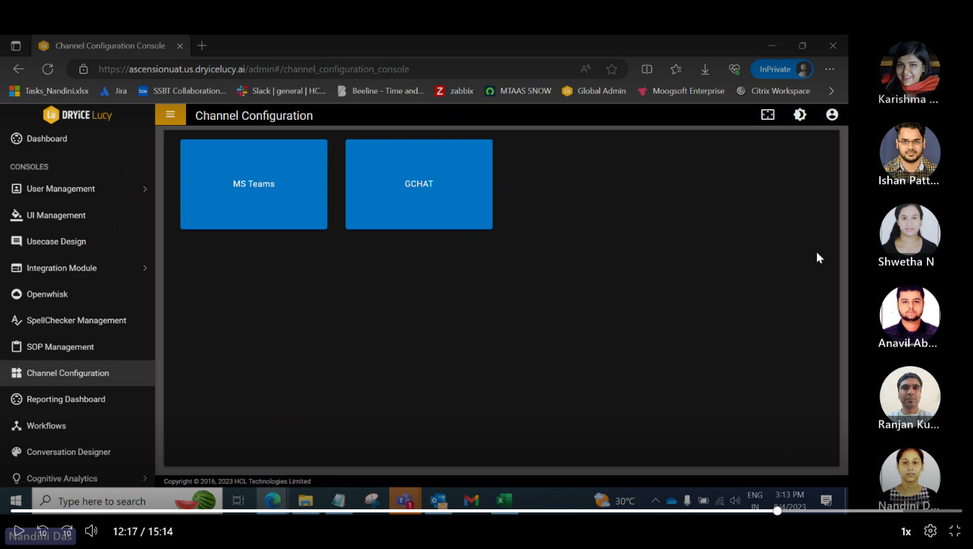This screenshot has height=549, width=973.
Task: Click the video progress bar scrubber
Action: pyautogui.click(x=777, y=511)
